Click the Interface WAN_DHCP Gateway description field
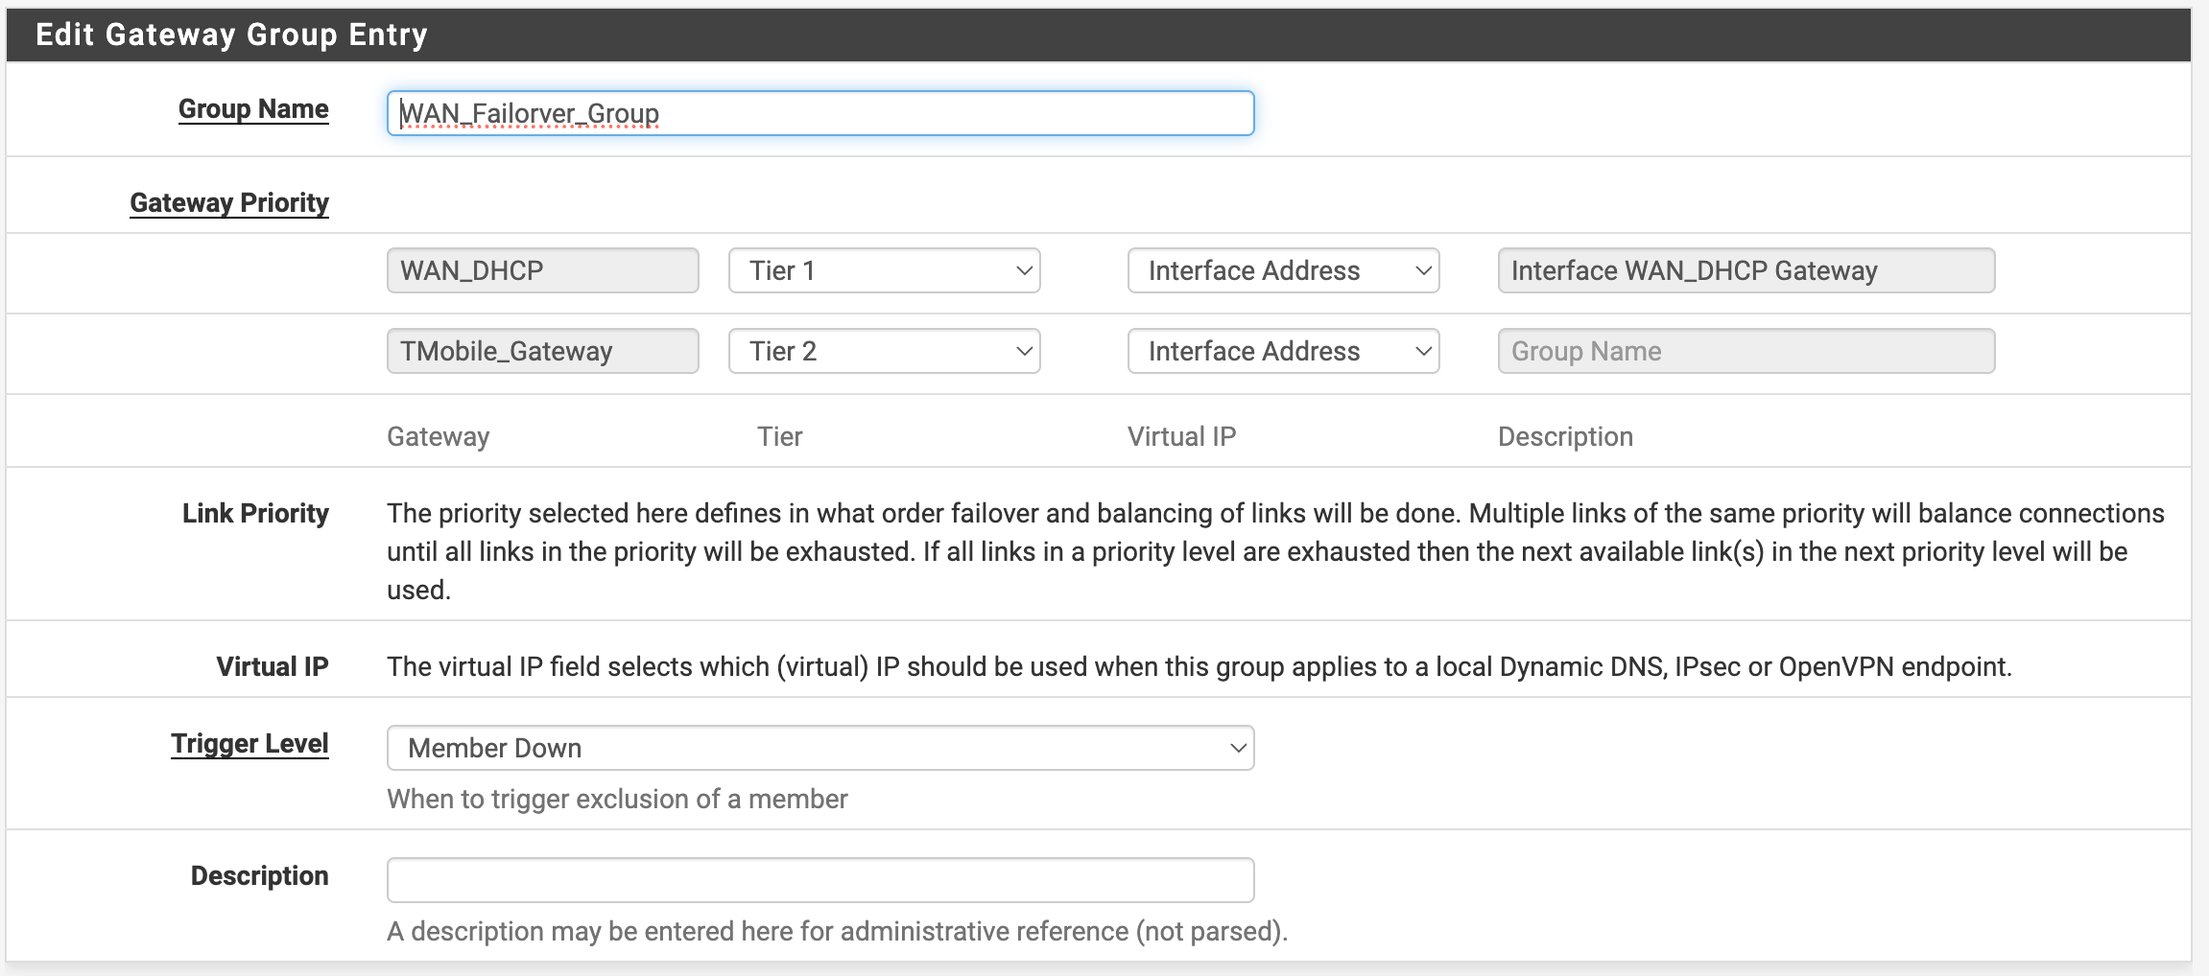Viewport: 2209px width, 976px height. [x=1746, y=270]
